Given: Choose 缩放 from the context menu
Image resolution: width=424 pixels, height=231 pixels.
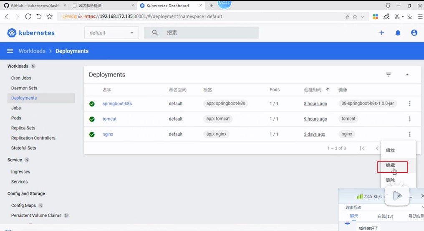Looking at the screenshot, I should [398, 150].
